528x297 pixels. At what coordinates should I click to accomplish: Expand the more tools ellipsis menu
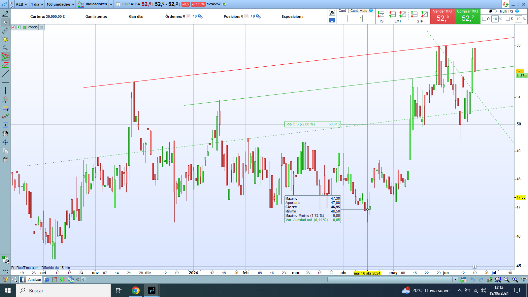click(x=5, y=271)
